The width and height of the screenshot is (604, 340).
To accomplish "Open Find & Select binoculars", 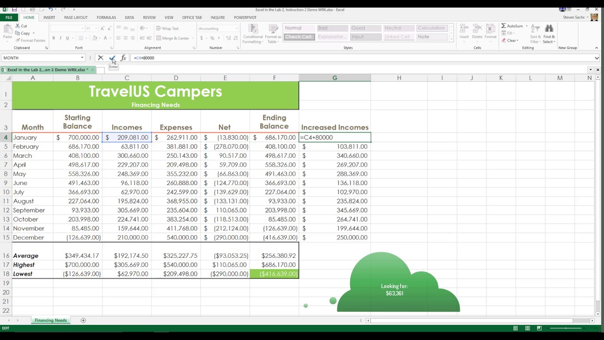I will pyautogui.click(x=549, y=33).
